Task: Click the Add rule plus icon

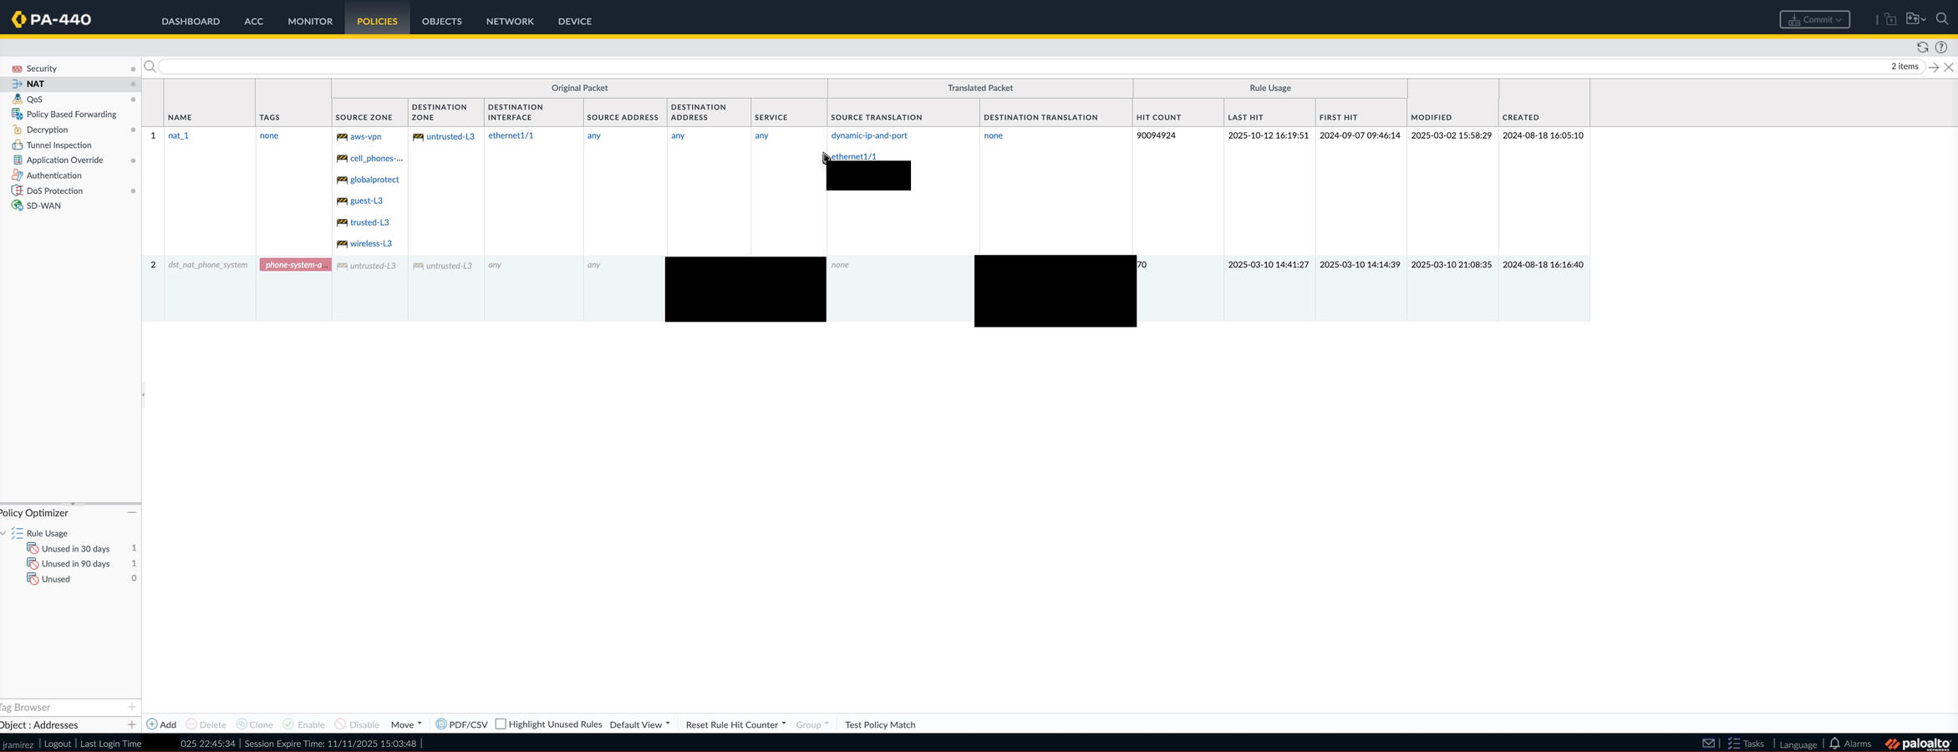Action: [x=152, y=724]
